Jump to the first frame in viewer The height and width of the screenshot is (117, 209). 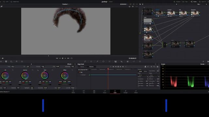point(57,58)
